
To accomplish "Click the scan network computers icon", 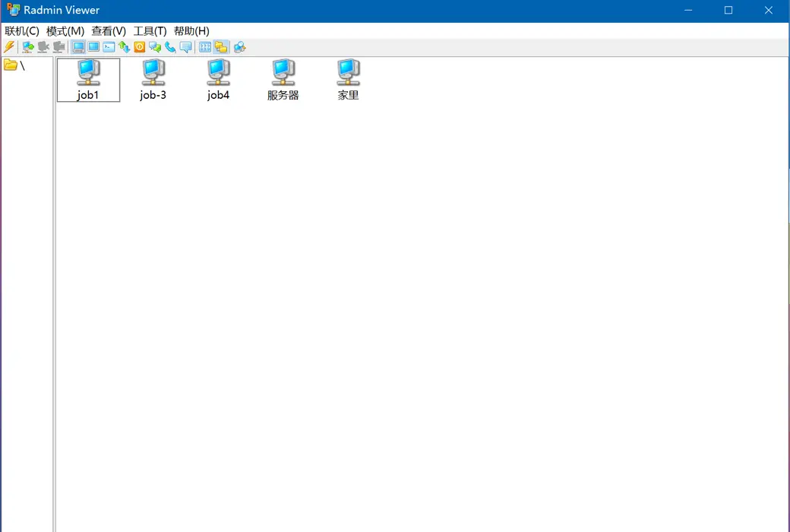I will (240, 47).
